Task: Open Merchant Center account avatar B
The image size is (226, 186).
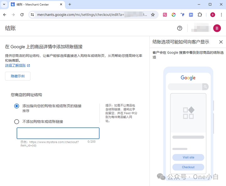Action: coord(217,28)
